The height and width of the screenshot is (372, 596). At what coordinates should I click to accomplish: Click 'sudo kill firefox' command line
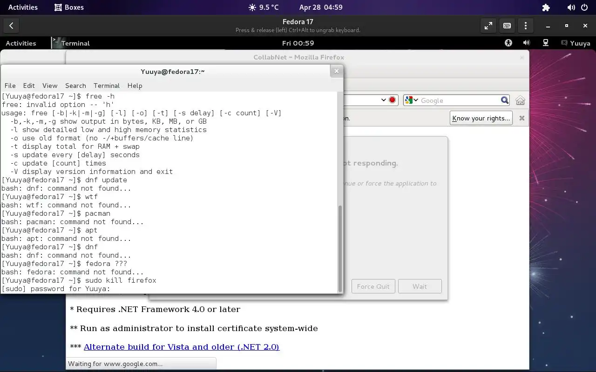(79, 280)
